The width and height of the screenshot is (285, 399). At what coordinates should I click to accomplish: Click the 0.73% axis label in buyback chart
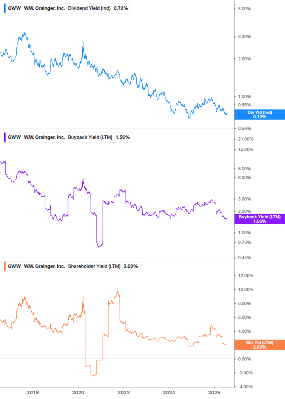point(244,242)
